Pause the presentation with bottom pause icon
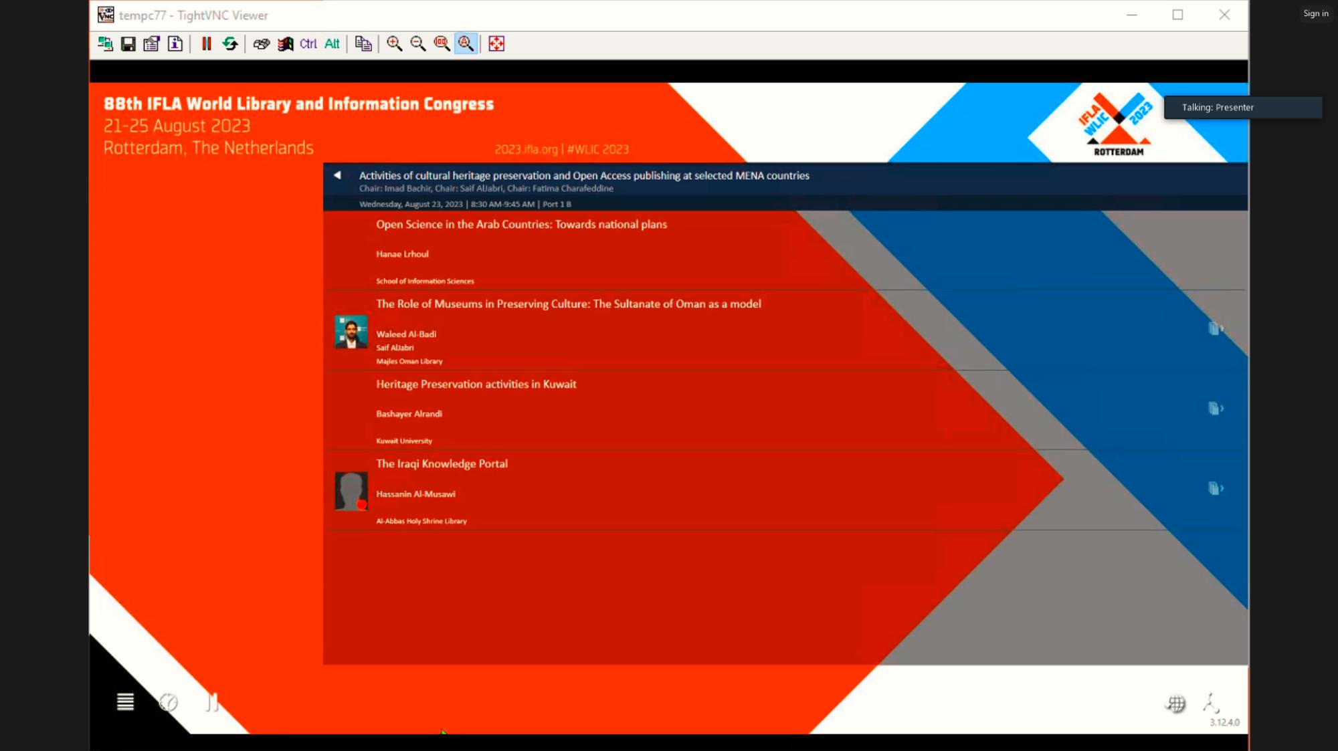The width and height of the screenshot is (1338, 751). 212,702
